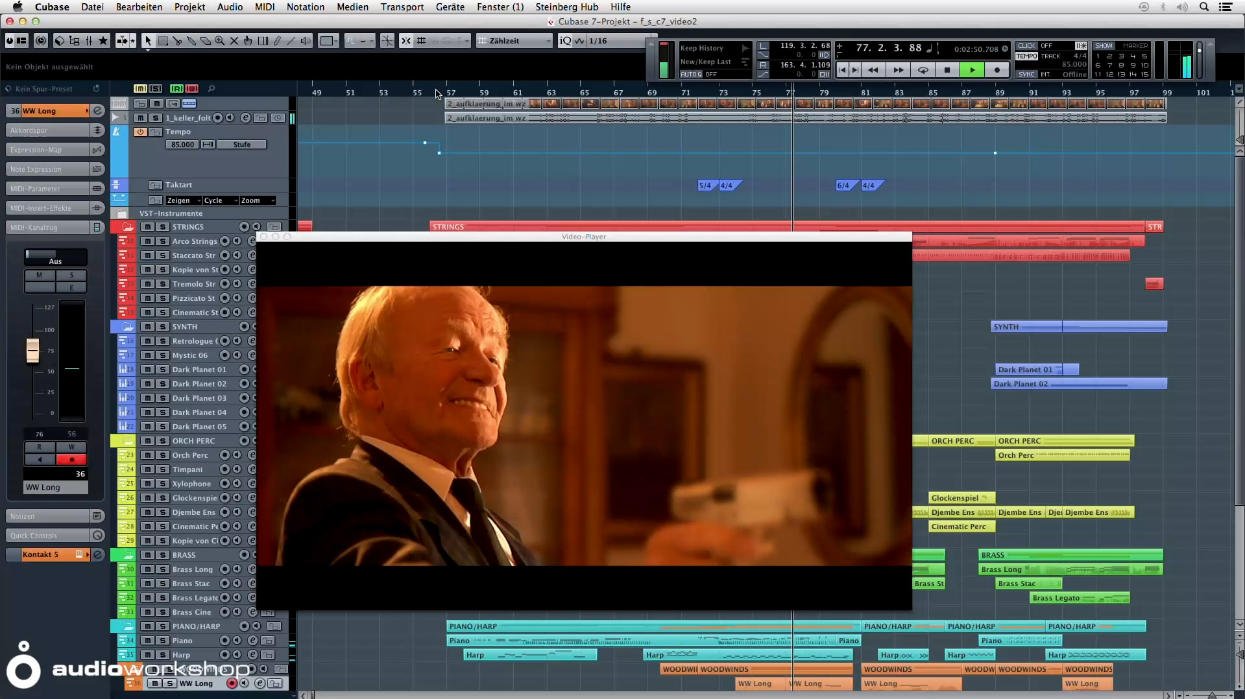Viewport: 1245px width, 699px height.
Task: Fast forward using transport panel
Action: pos(898,70)
